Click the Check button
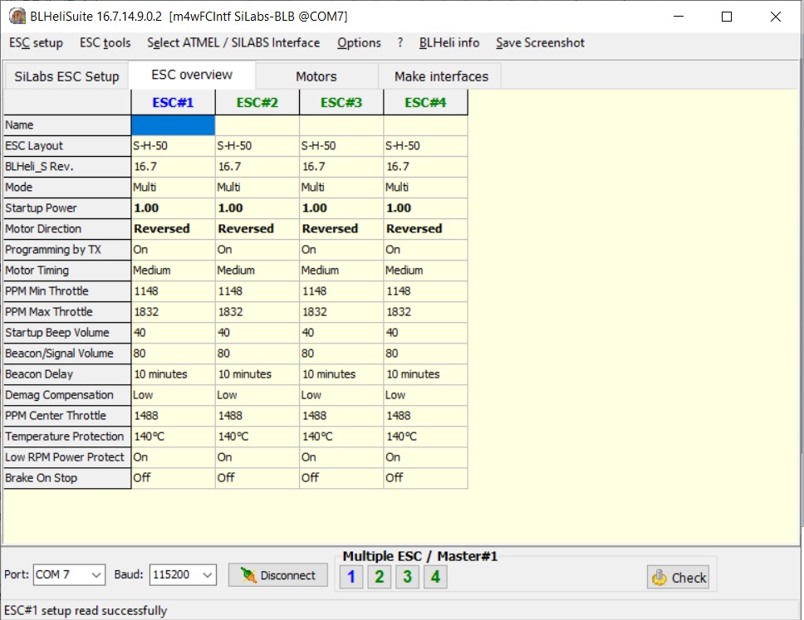804x620 pixels. click(678, 578)
